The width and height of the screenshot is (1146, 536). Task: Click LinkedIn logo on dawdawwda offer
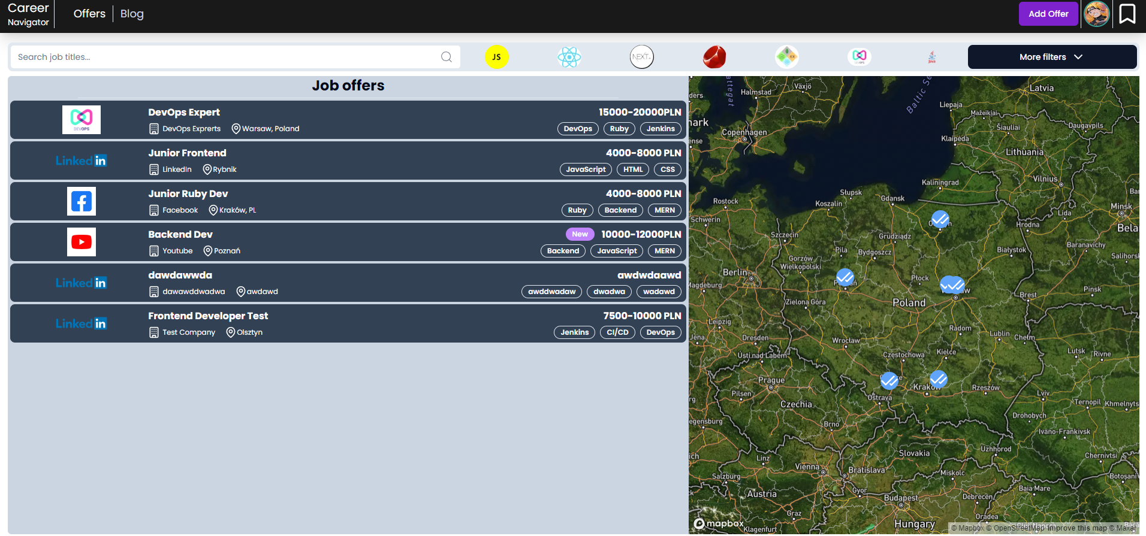[81, 283]
